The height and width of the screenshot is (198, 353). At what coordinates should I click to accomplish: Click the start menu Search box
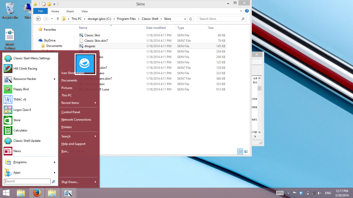(x=28, y=181)
